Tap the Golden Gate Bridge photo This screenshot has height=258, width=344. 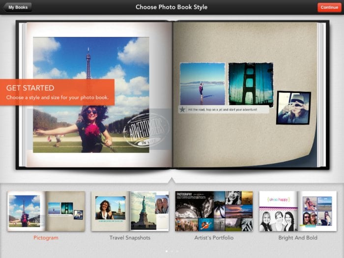251,84
